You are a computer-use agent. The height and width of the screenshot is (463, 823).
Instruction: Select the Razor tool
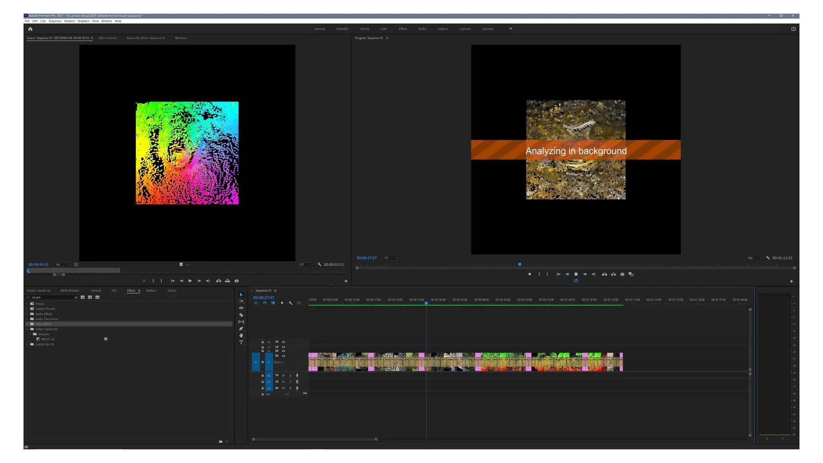241,315
